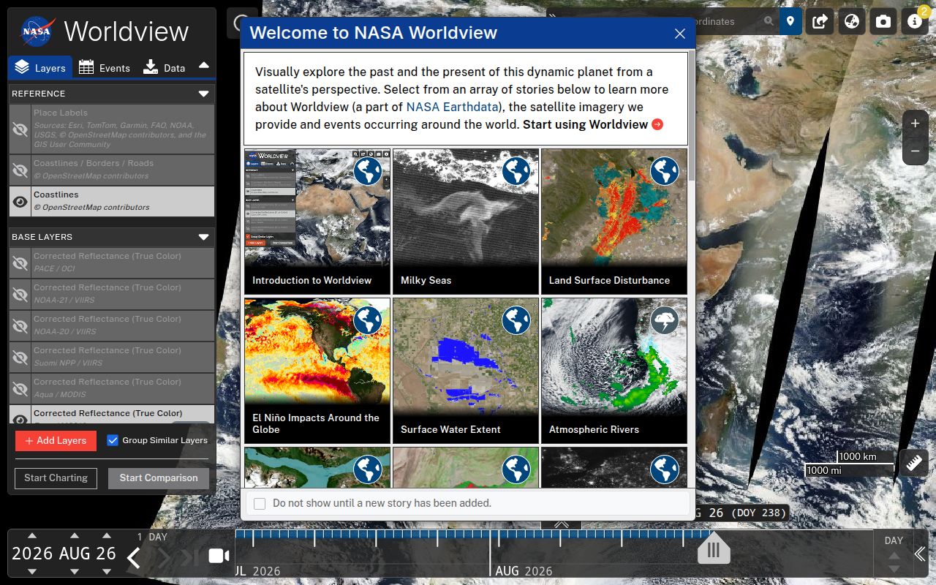
Task: Close the Welcome to NASA Worldview dialog
Action: (x=680, y=34)
